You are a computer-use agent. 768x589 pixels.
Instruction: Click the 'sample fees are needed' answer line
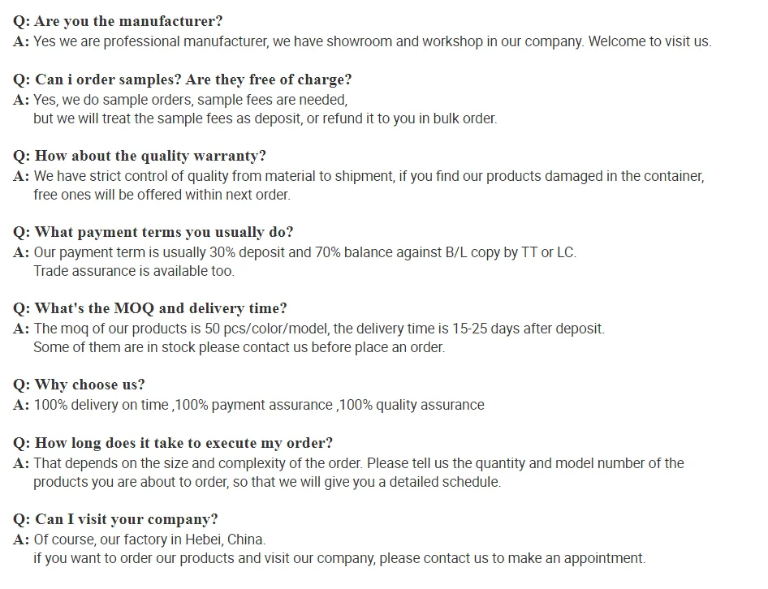pyautogui.click(x=190, y=100)
